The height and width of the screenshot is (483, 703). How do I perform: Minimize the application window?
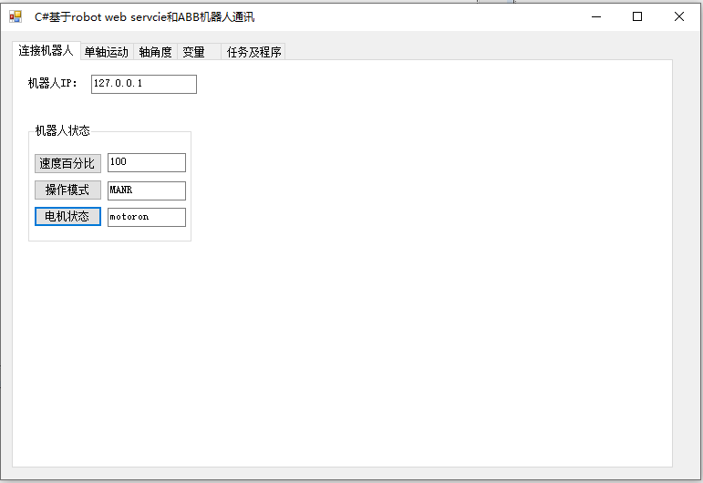pos(596,17)
